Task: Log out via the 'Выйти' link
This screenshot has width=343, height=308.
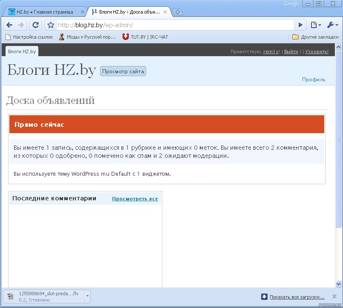Action: click(x=291, y=51)
